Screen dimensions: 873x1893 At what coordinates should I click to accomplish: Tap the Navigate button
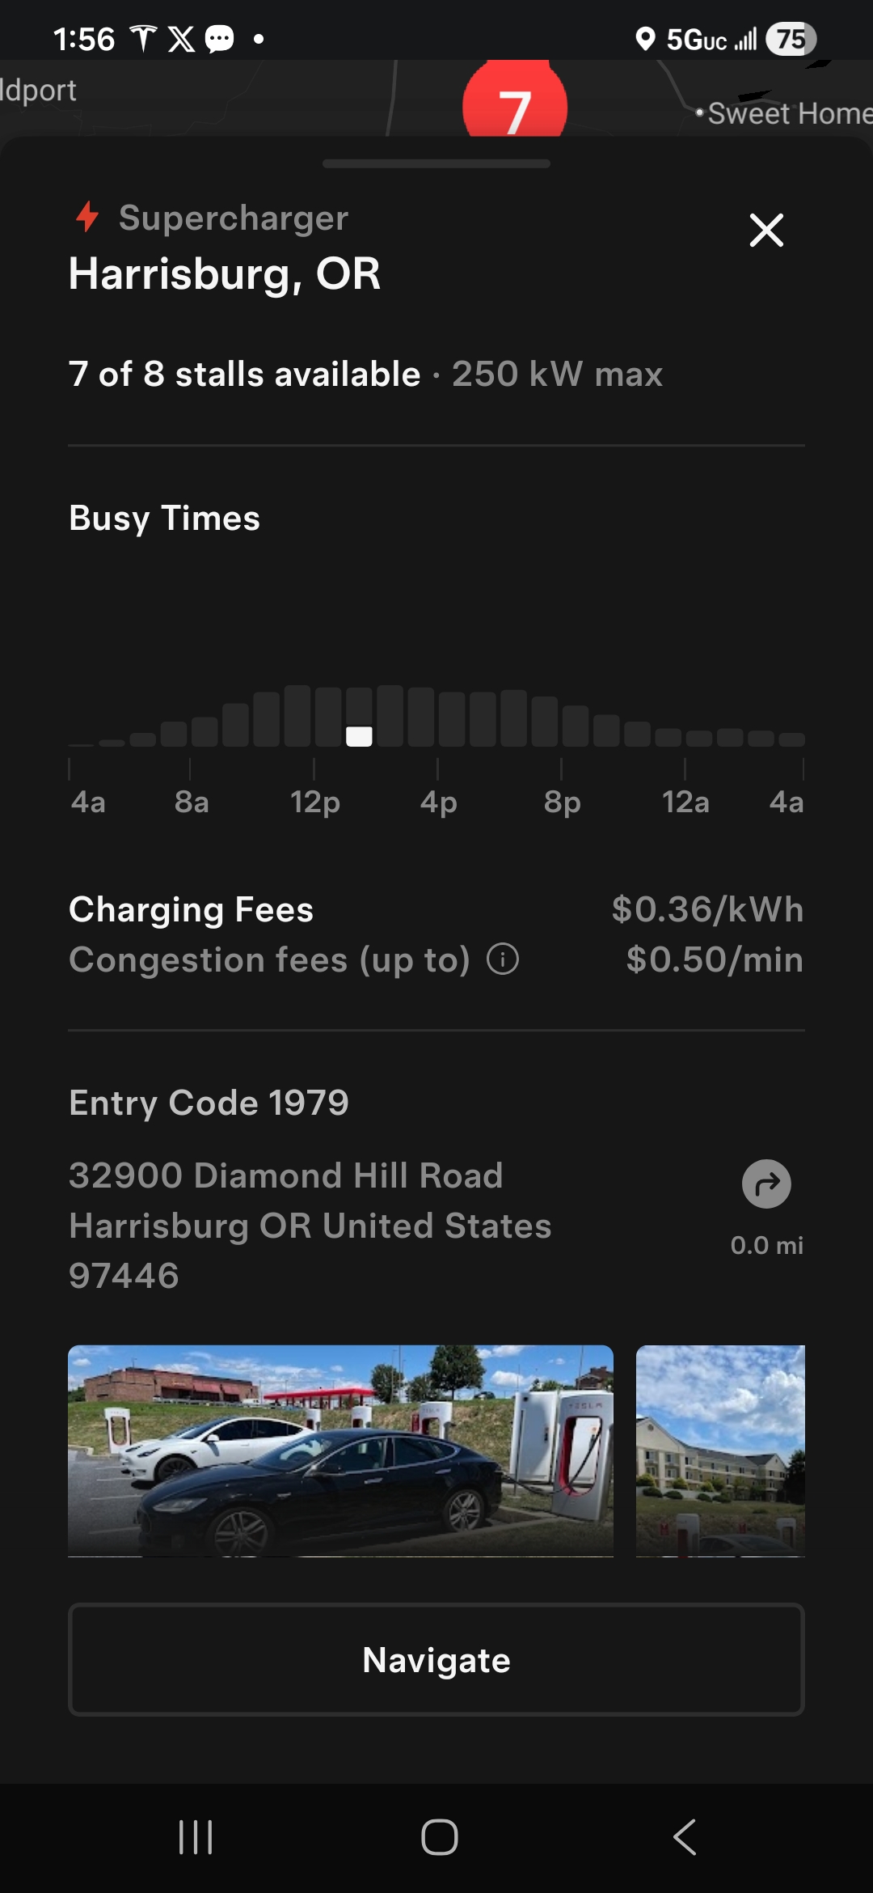(436, 1660)
